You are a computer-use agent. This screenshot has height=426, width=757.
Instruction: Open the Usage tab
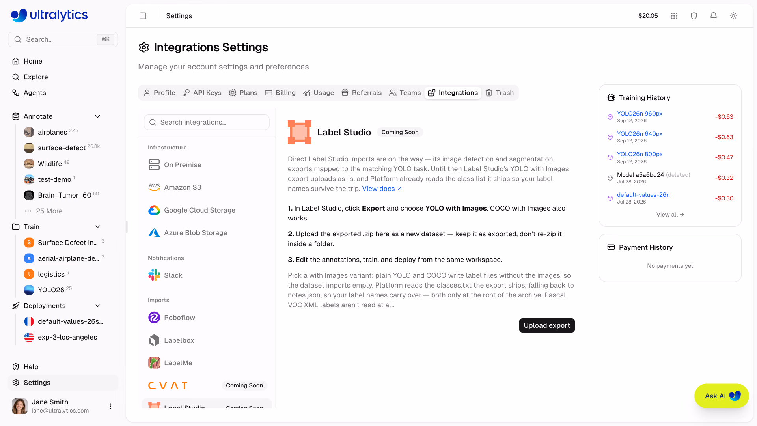coord(318,93)
